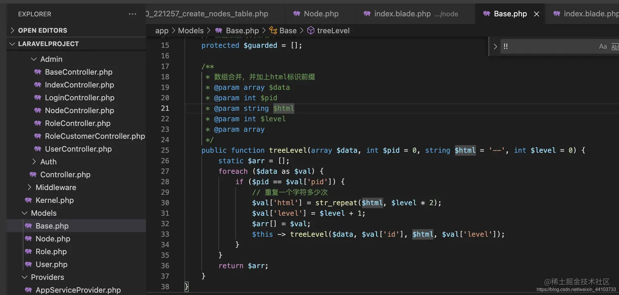Toggle replace mode in the find widget
Viewport: 619px width, 295px height.
point(495,47)
